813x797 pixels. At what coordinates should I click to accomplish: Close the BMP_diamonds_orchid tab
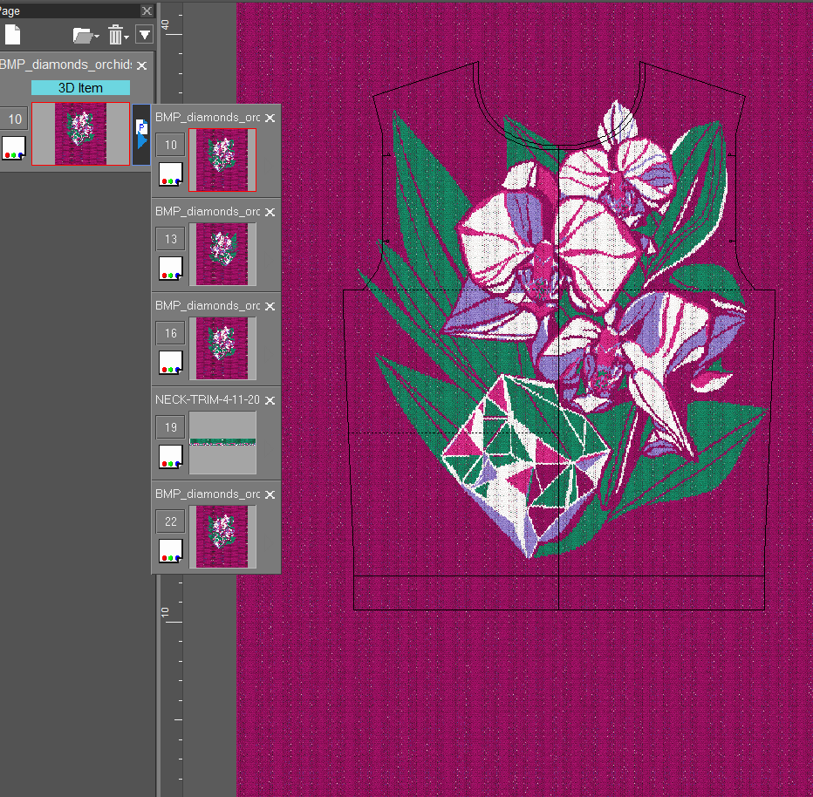(x=141, y=65)
